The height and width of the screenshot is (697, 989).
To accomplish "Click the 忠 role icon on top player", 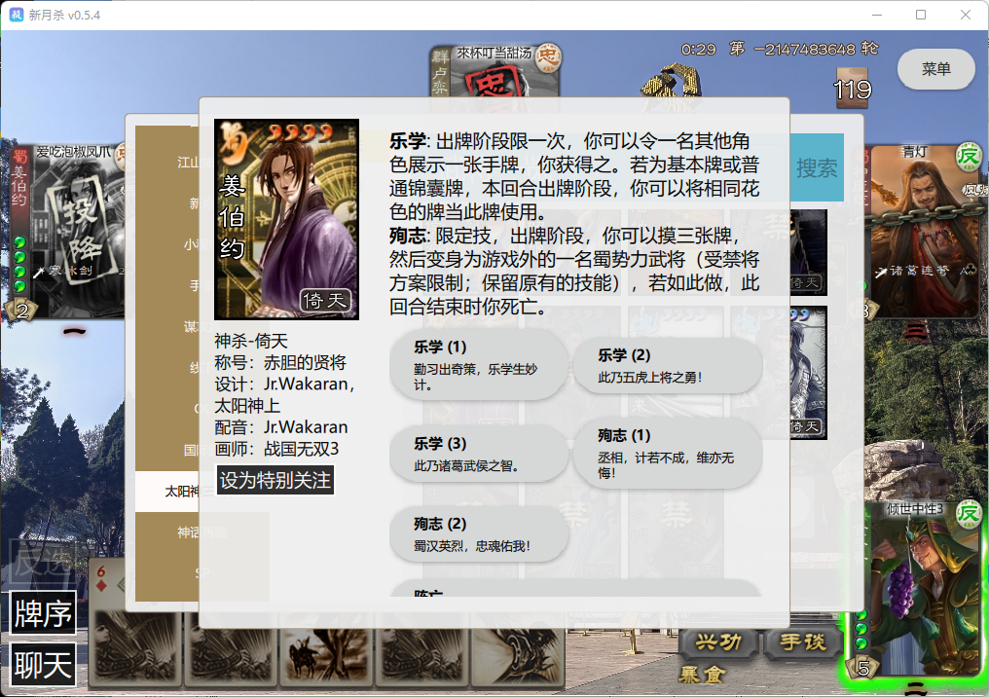I will click(x=547, y=56).
